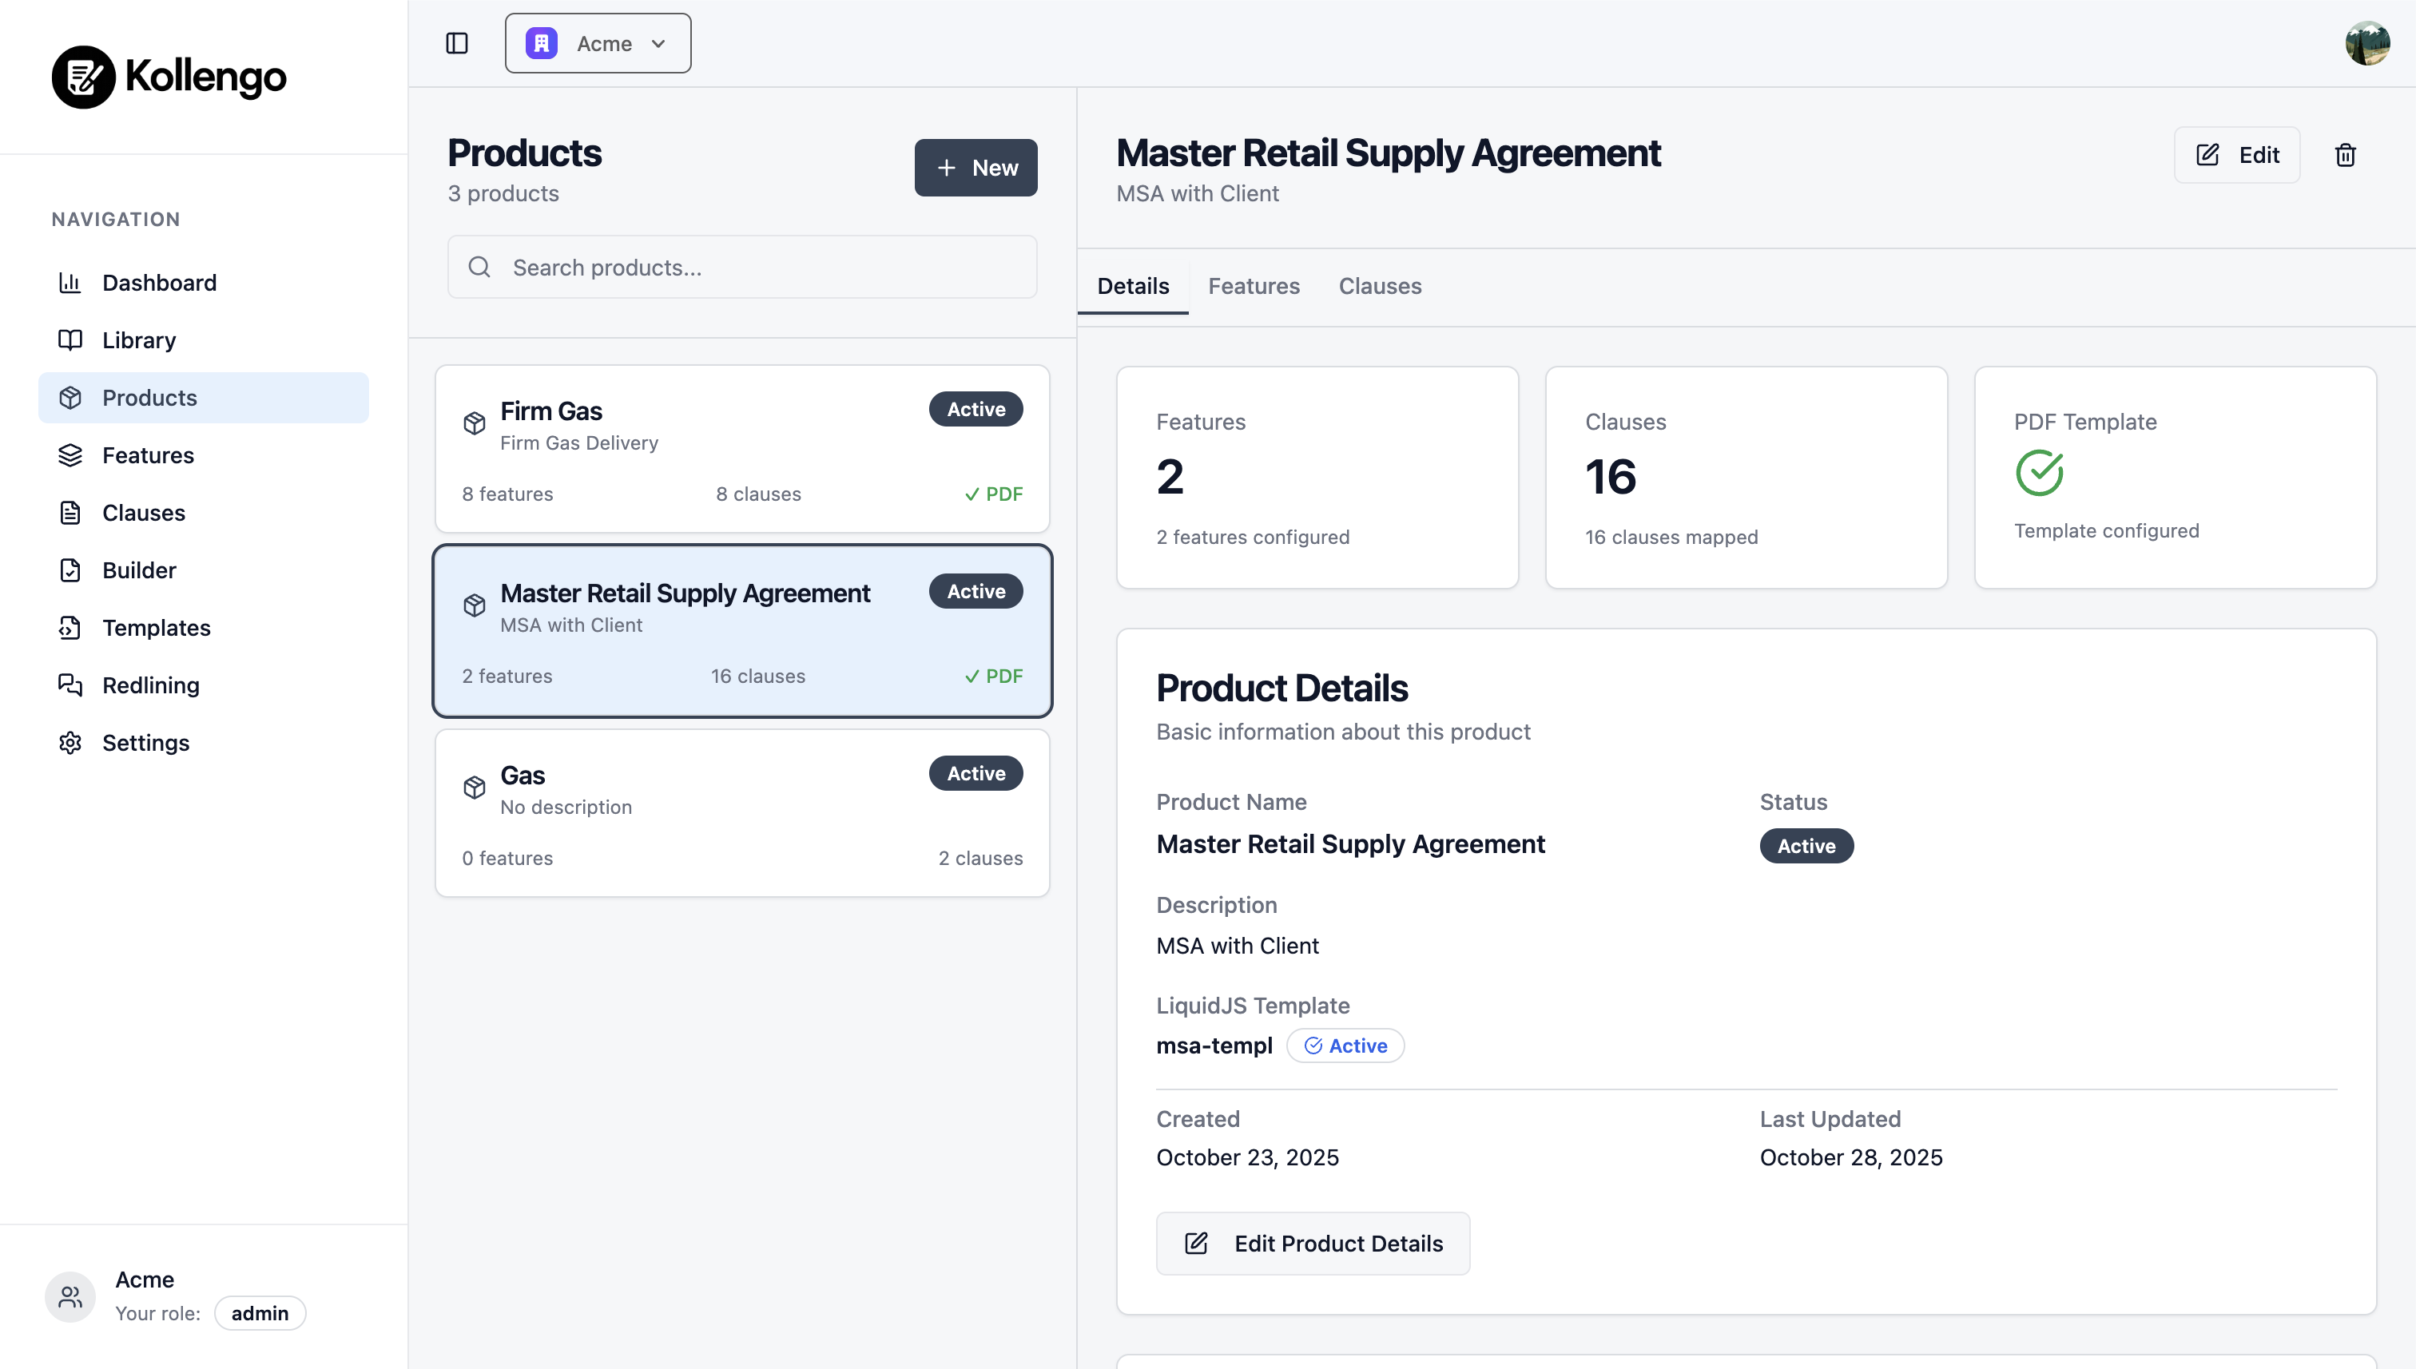Open the Features tab of the agreement

(1254, 286)
